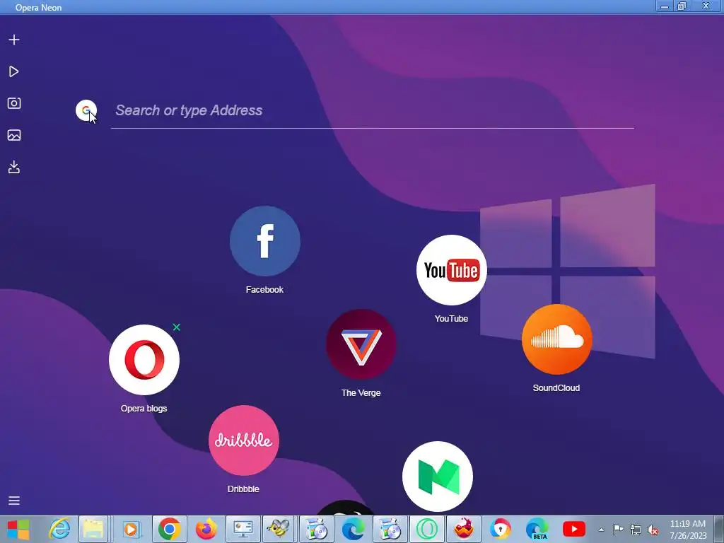Viewport: 724px width, 543px height.
Task: Open the bee icon app in taskbar
Action: 279,529
